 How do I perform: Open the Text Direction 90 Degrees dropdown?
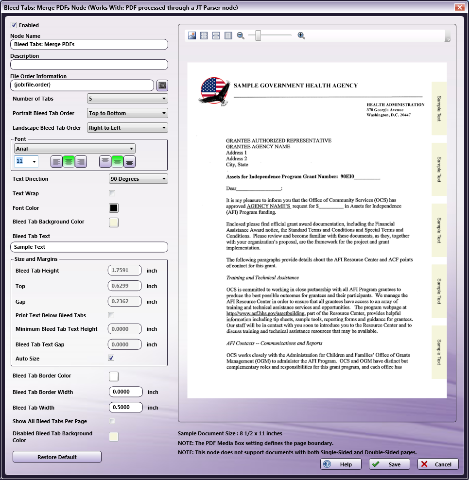139,179
